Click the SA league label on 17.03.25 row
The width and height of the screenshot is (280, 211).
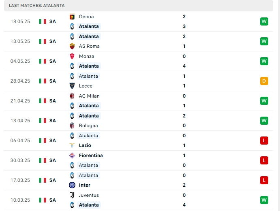(x=53, y=180)
